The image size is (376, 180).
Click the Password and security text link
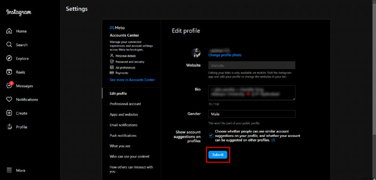click(x=130, y=62)
